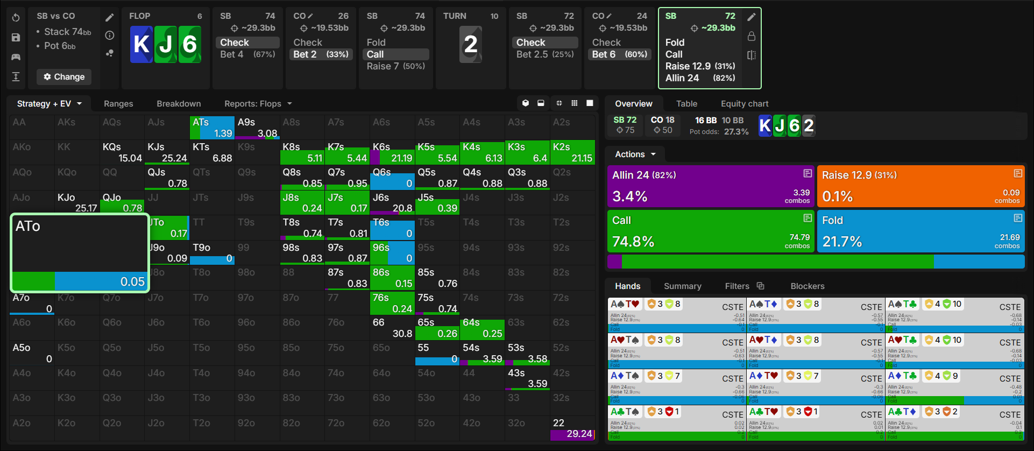Click the reset/restart circular arrow icon

pos(16,18)
